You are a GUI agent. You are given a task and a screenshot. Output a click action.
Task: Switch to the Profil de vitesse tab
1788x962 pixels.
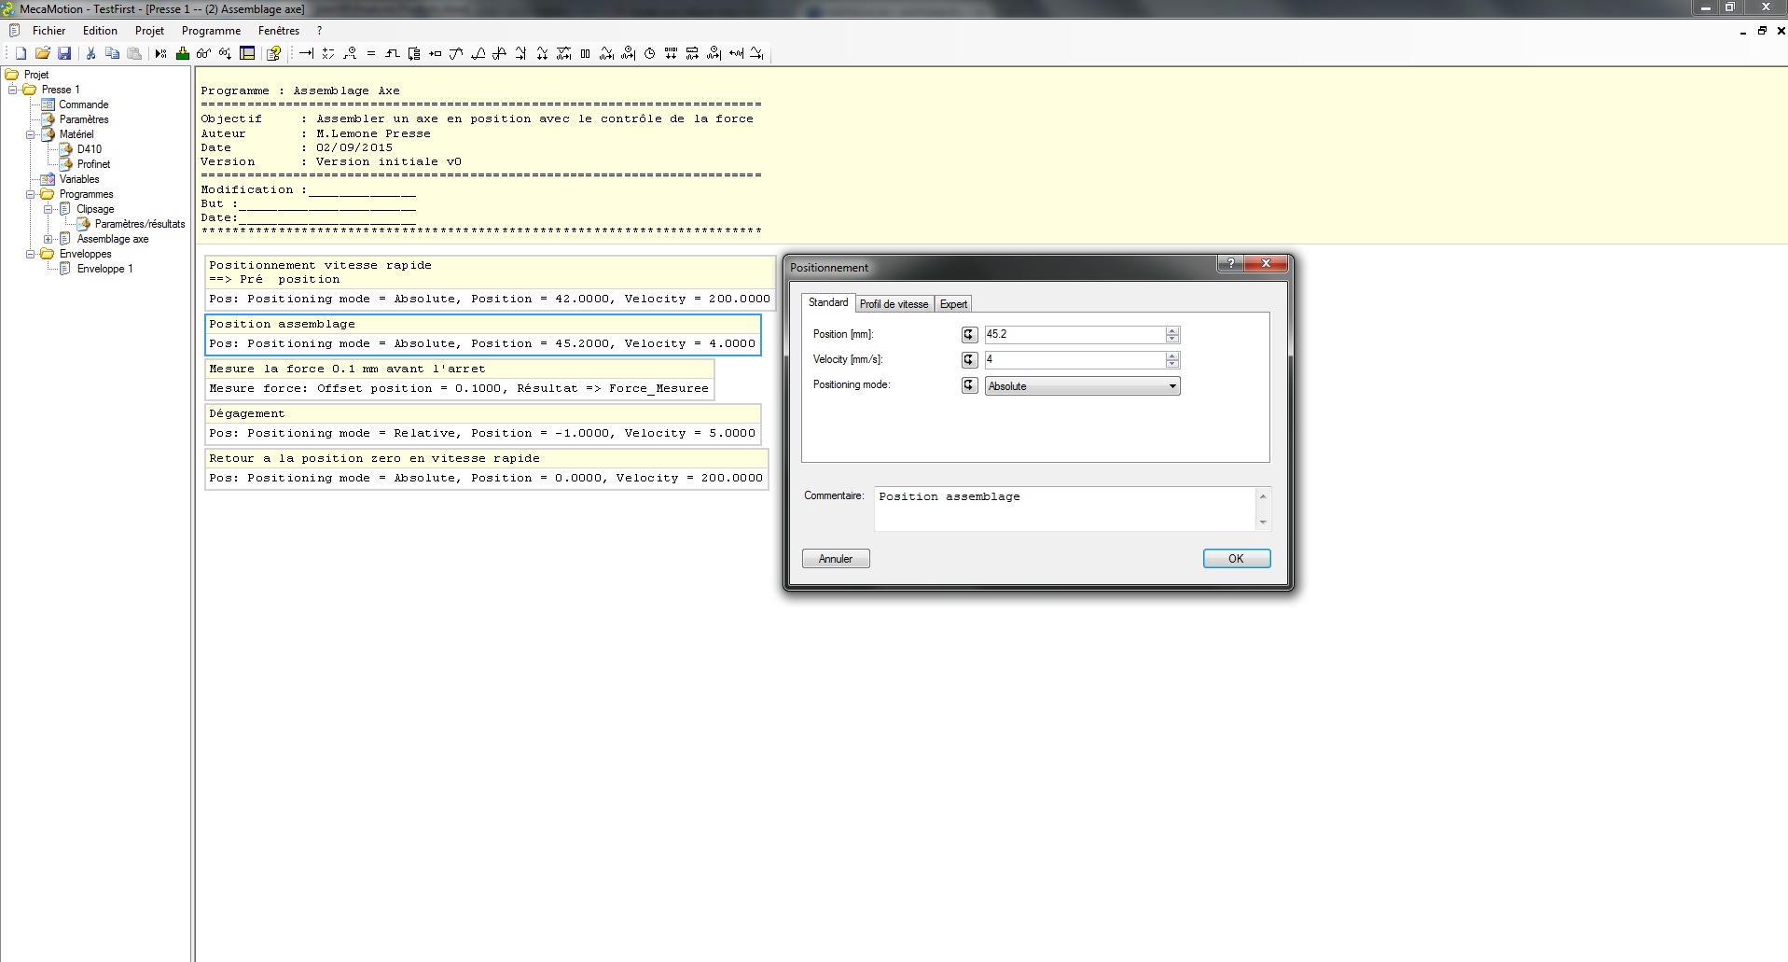point(894,304)
